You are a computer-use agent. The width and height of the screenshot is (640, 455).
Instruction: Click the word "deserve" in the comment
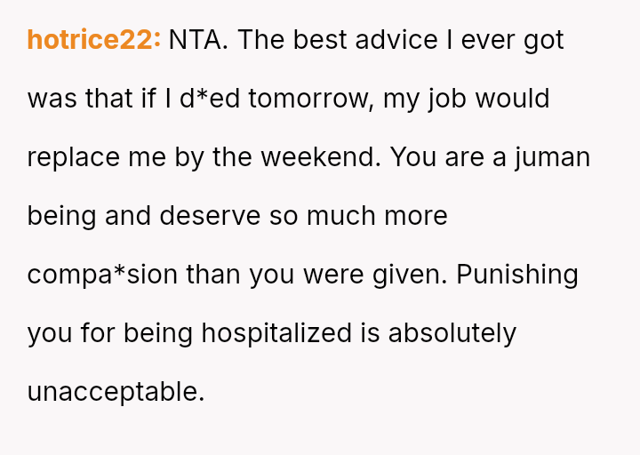210,216
